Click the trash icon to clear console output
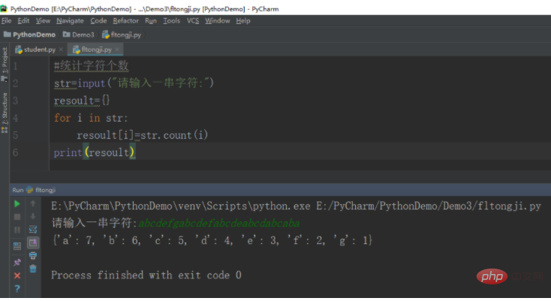551x301 pixels. [x=33, y=269]
